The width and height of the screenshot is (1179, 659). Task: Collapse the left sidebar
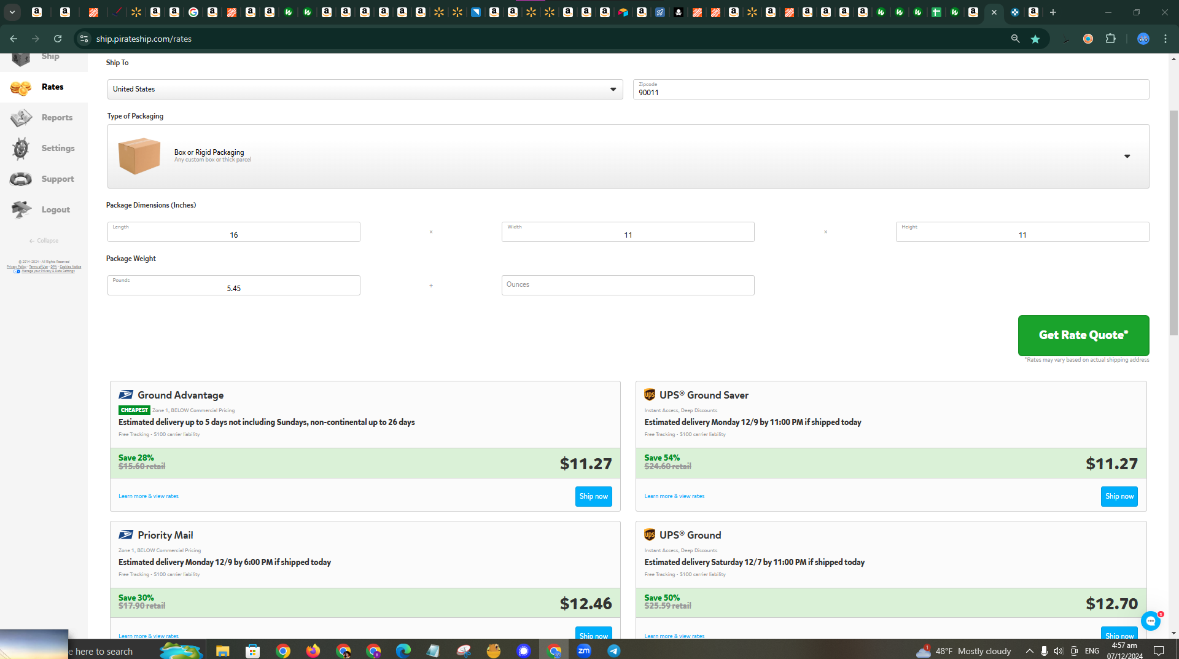click(x=44, y=241)
